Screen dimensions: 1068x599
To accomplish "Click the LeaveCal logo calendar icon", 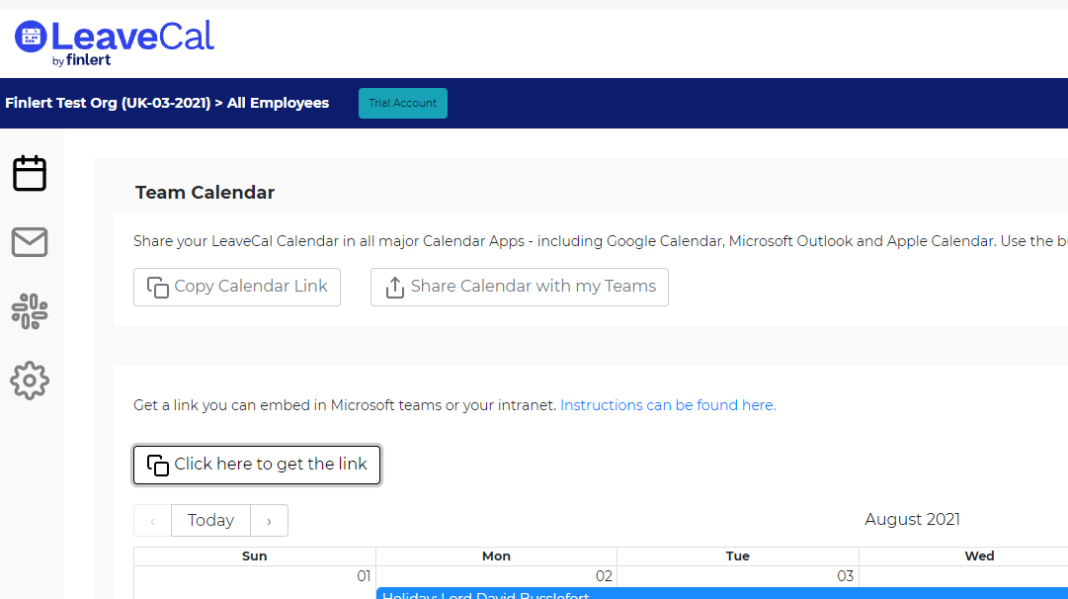I will [31, 37].
